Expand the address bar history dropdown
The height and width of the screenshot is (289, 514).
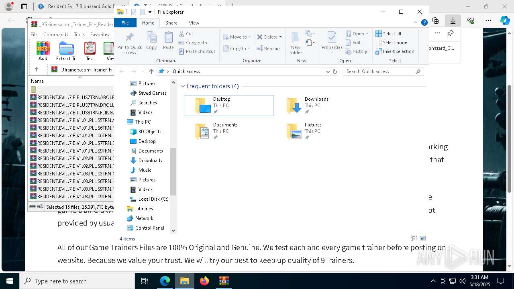pos(328,71)
